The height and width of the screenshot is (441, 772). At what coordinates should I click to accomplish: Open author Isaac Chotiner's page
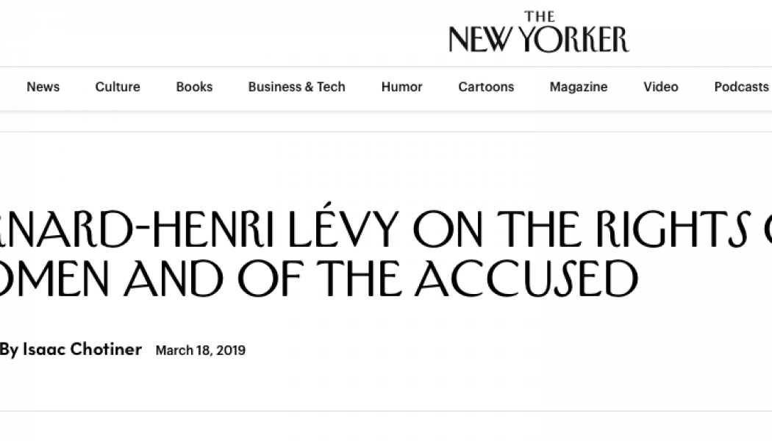pos(82,350)
